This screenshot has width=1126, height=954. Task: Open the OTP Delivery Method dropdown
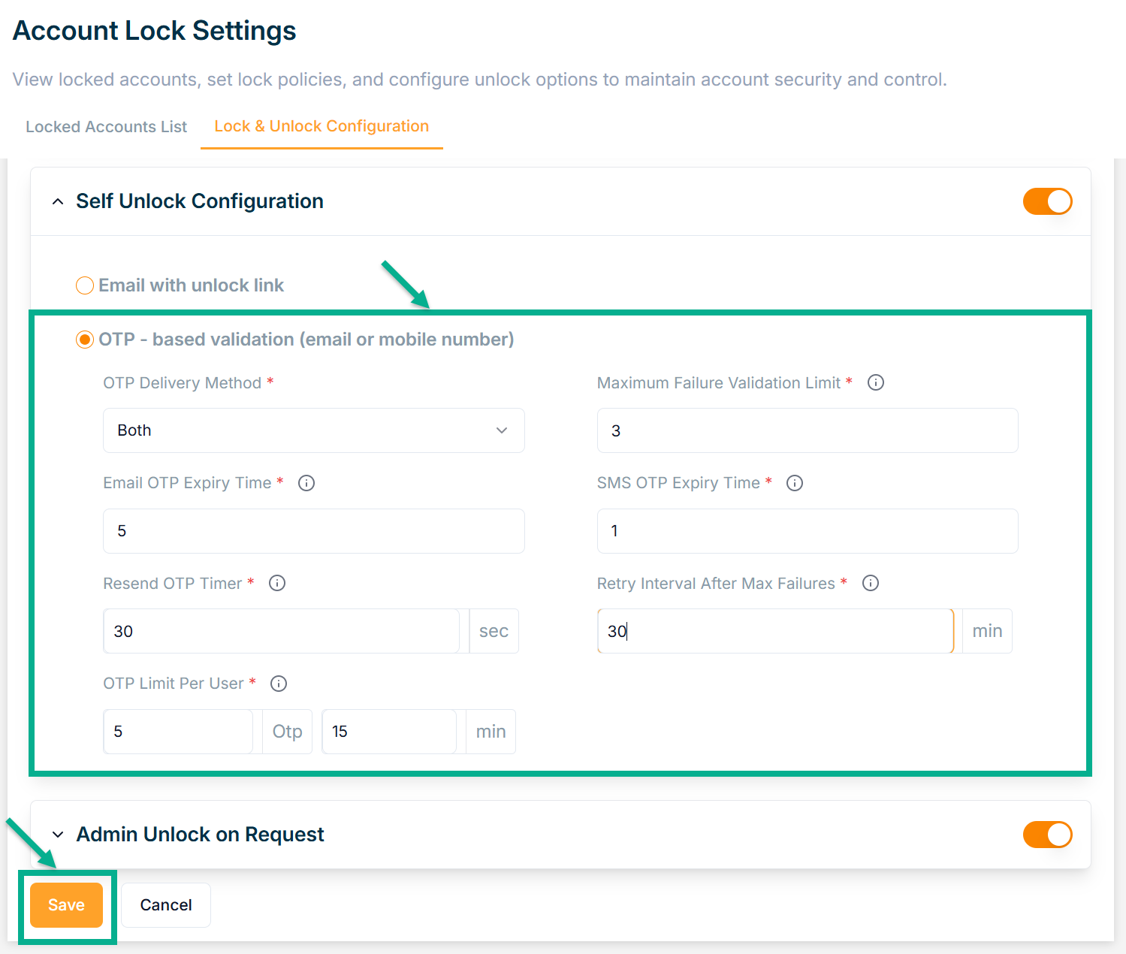point(313,430)
